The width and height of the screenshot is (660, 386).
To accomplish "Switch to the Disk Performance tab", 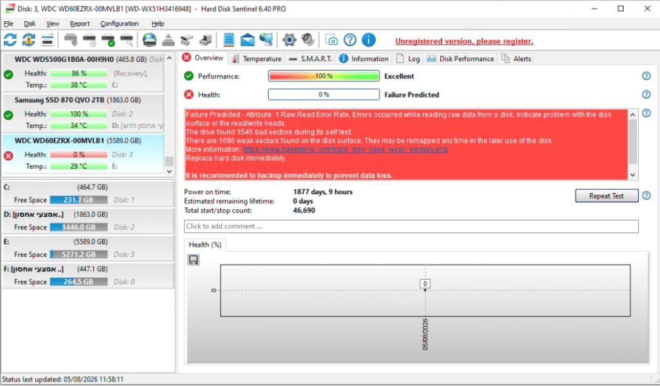I will click(460, 59).
